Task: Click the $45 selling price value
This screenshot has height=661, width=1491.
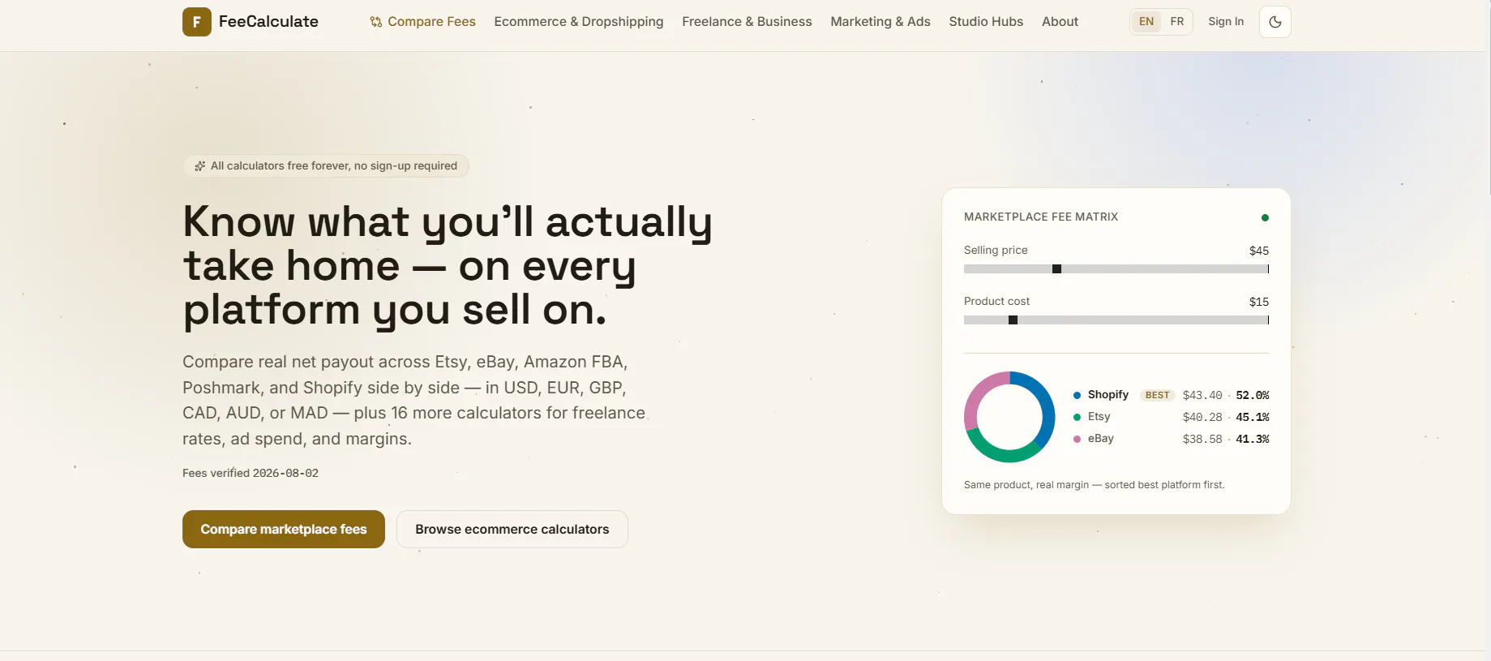Action: pos(1259,251)
